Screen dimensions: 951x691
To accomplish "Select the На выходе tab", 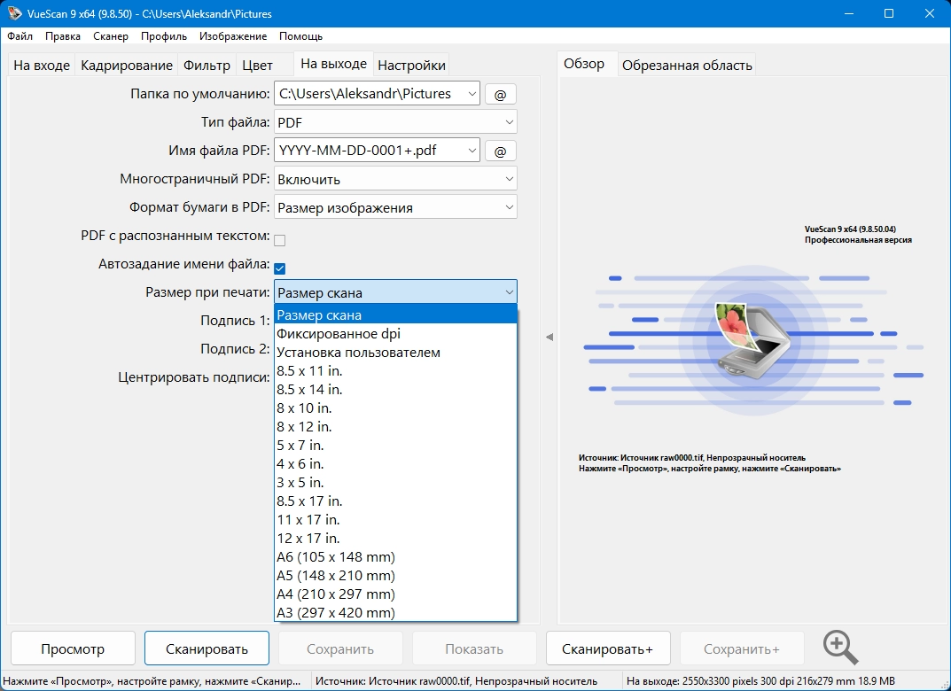I will tap(333, 64).
